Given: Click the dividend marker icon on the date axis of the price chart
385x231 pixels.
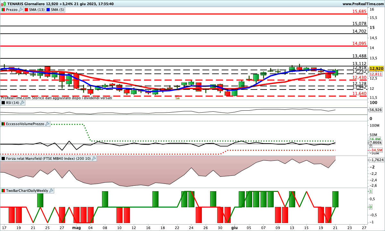Looking at the screenshot, I should (177, 97).
